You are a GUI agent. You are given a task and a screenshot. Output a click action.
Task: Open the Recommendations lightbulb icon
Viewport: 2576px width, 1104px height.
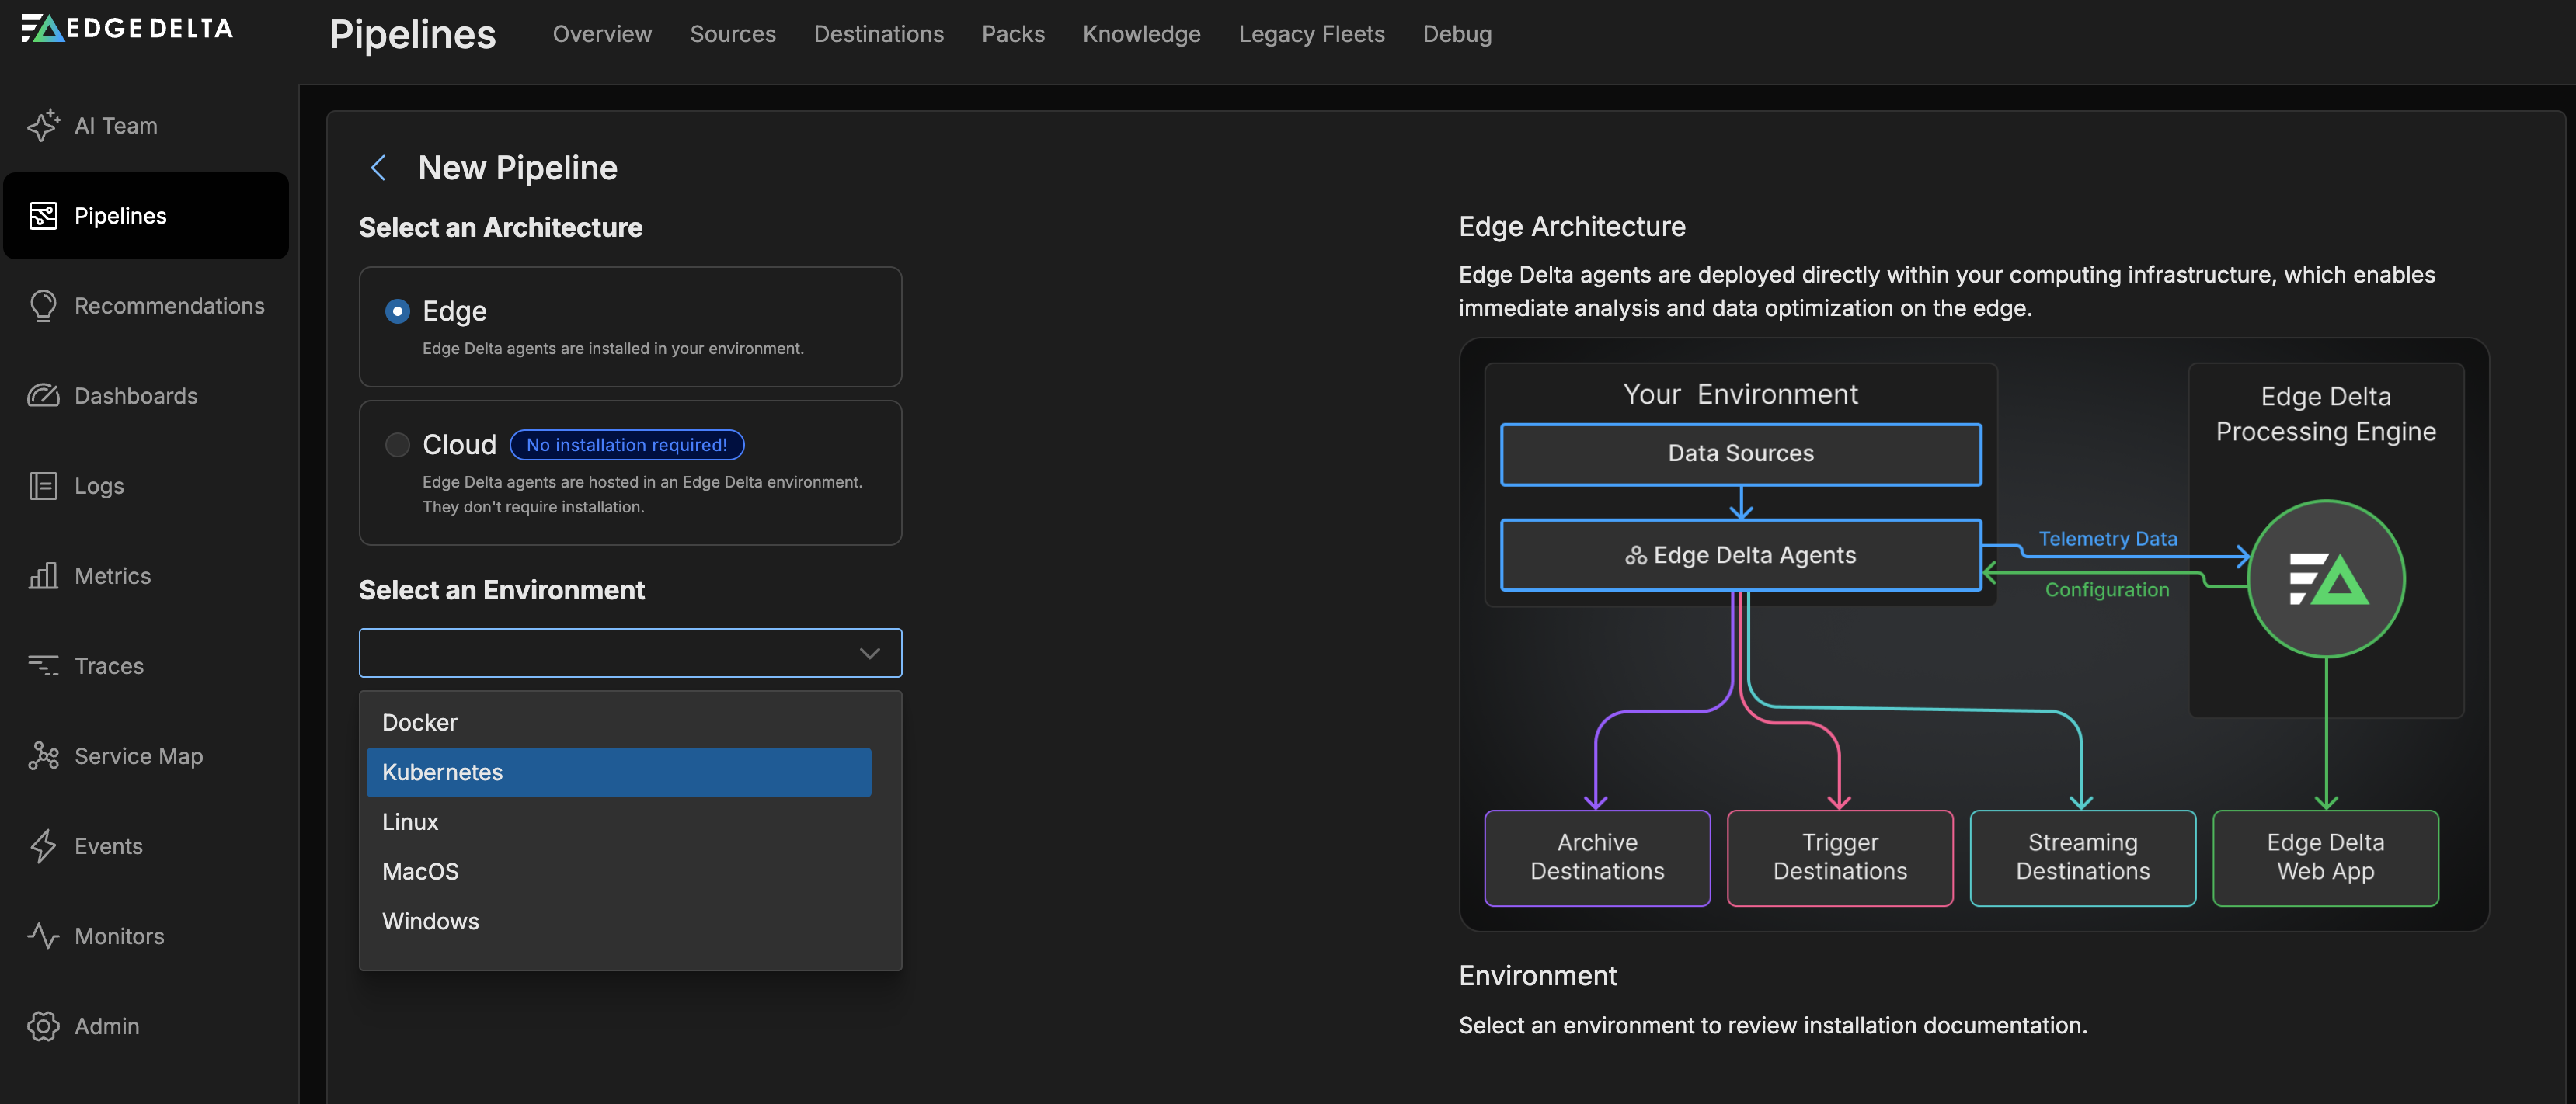pyautogui.click(x=43, y=306)
